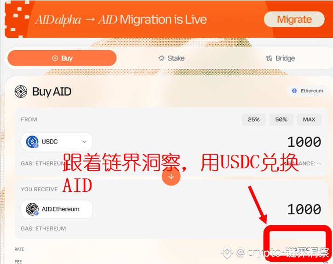Click the Buy plus-circle icon

[55, 58]
